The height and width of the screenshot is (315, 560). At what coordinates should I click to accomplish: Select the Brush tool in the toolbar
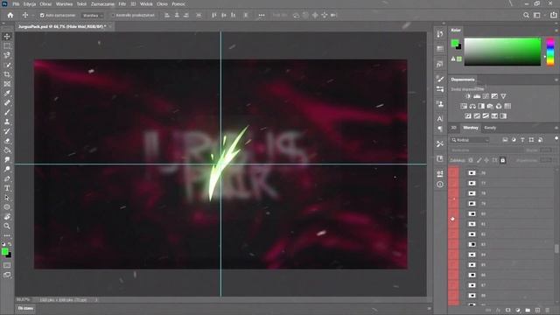point(7,112)
